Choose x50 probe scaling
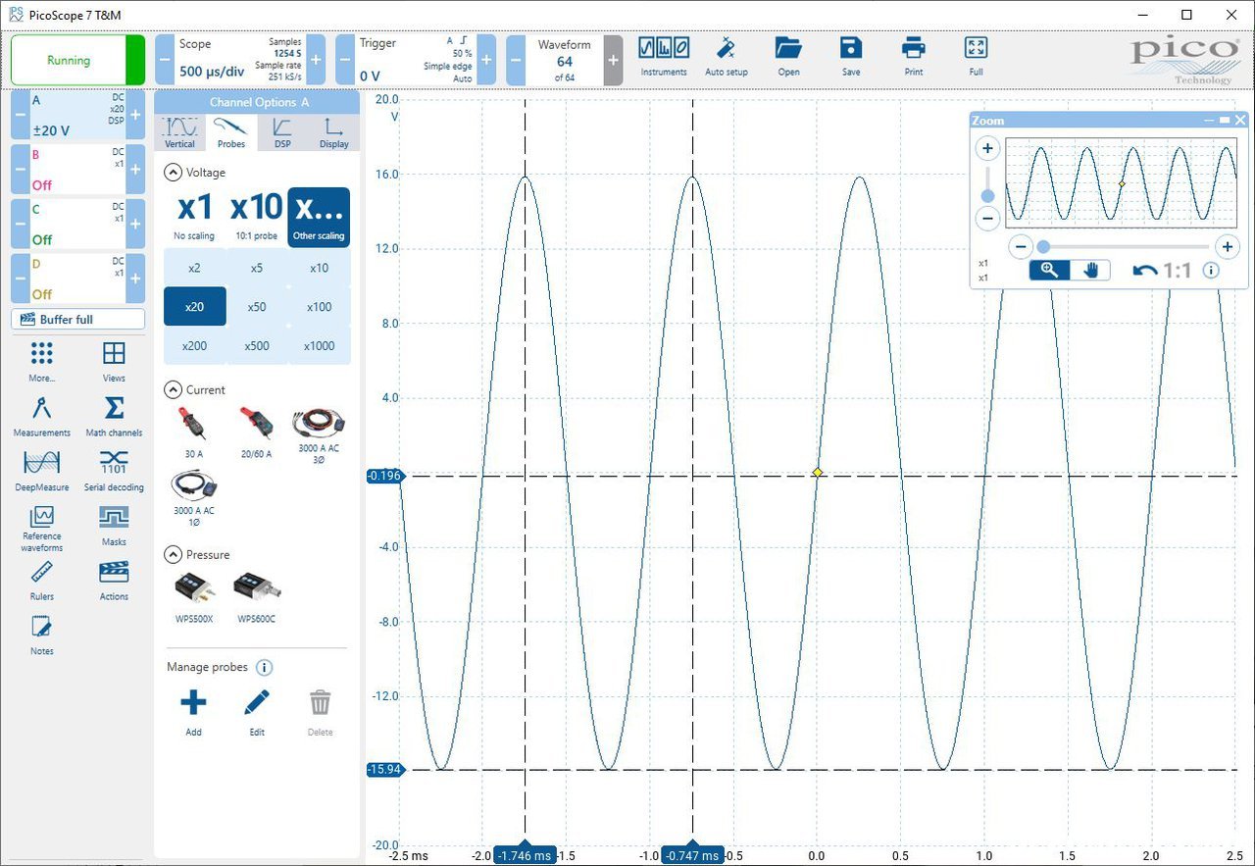Viewport: 1255px width, 866px height. (x=257, y=307)
